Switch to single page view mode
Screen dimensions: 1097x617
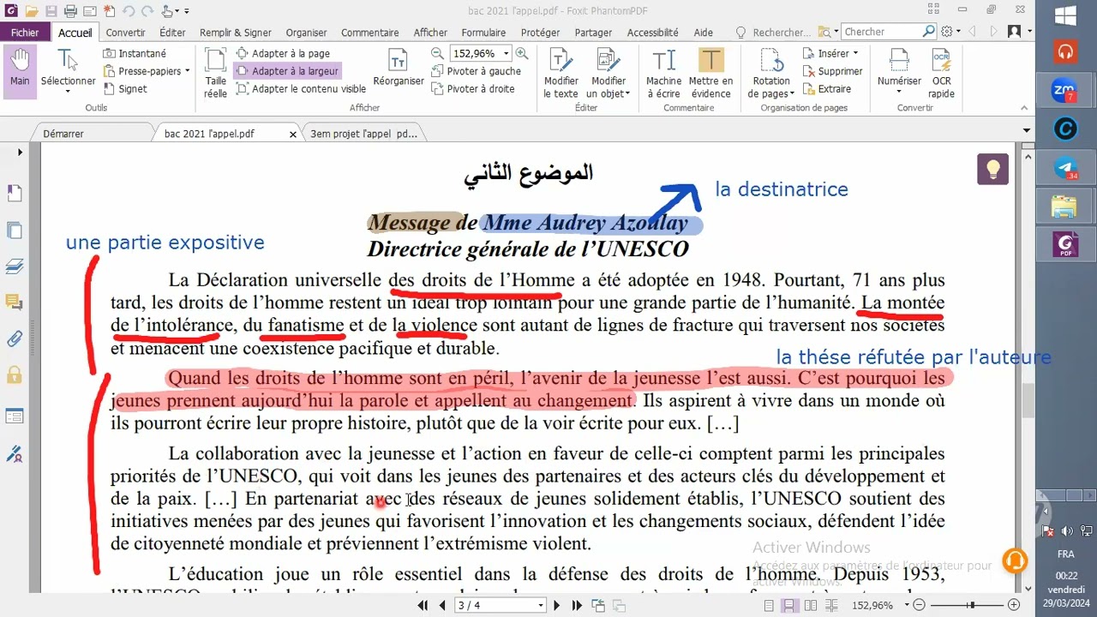pos(769,605)
